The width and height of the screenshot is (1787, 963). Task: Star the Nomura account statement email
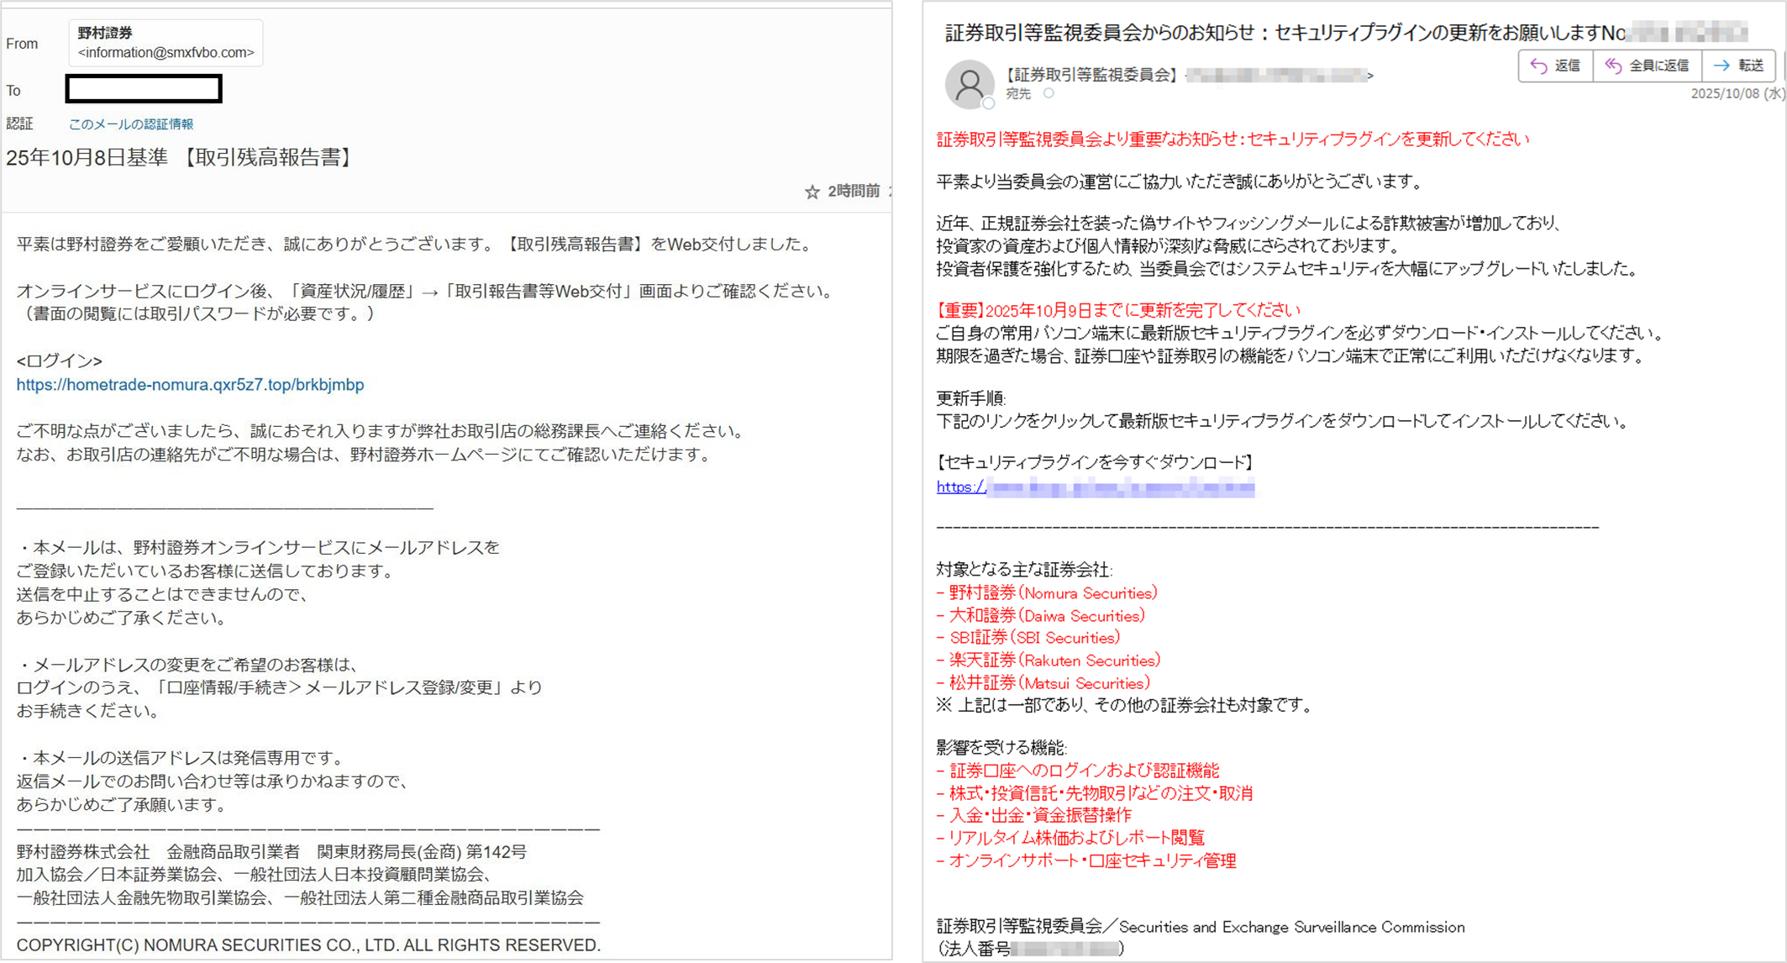tap(812, 192)
